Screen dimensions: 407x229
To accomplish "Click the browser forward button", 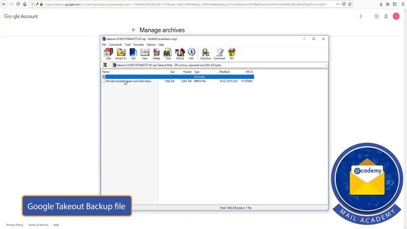I will click(x=11, y=4).
